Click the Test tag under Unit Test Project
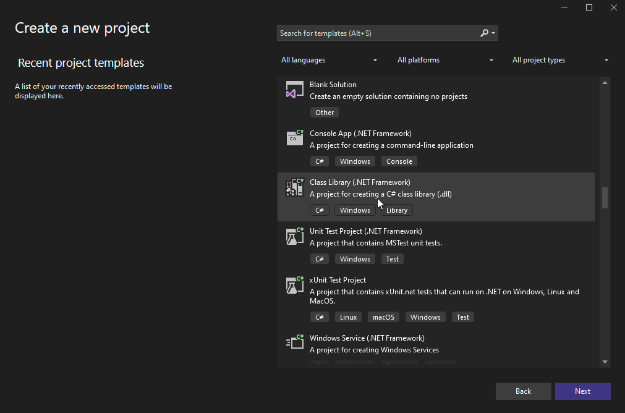 (x=392, y=259)
